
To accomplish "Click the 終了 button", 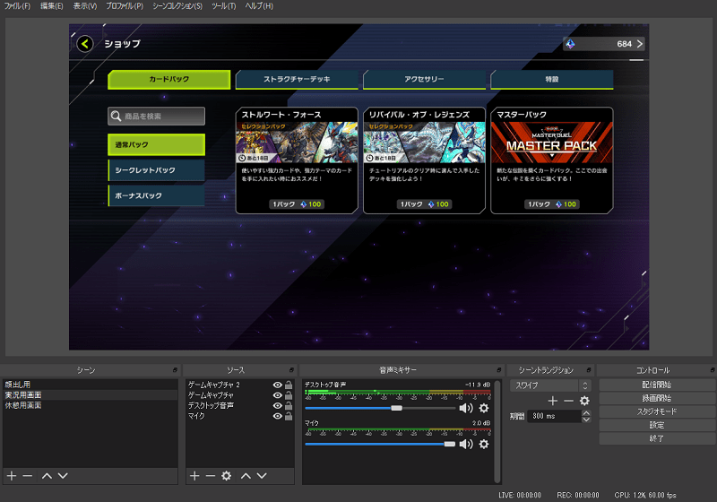I will pos(657,438).
